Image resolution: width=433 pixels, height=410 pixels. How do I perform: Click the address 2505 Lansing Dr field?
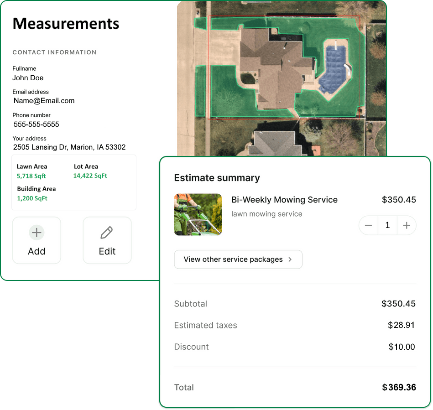pyautogui.click(x=69, y=147)
